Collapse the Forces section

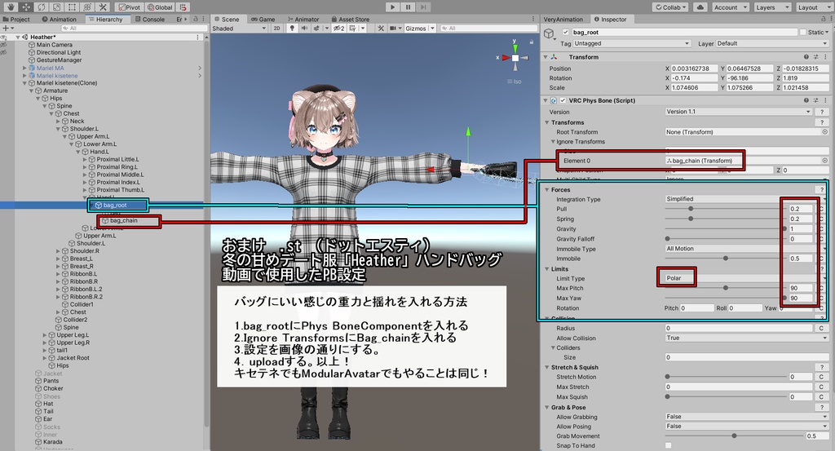click(x=547, y=189)
